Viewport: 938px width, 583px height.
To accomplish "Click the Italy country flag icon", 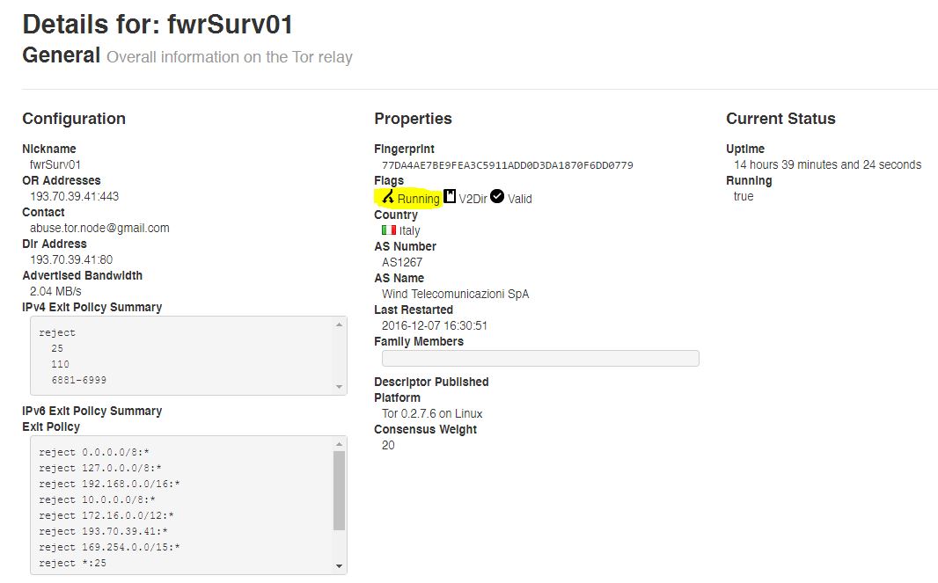I will [388, 230].
